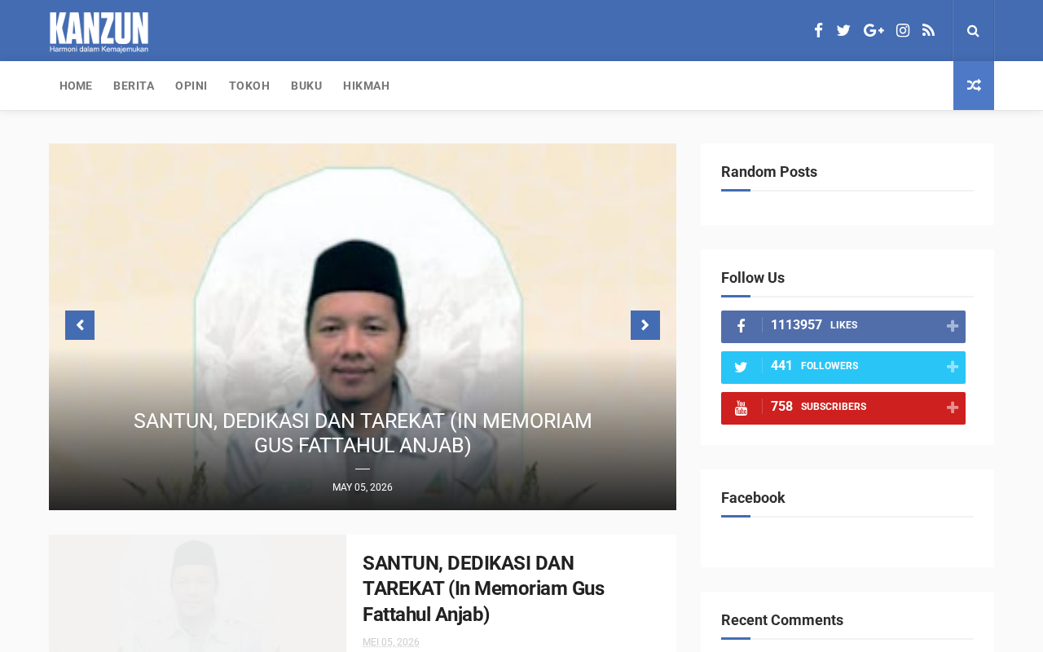
Task: Open the Facebook icon in header
Action: tap(818, 30)
